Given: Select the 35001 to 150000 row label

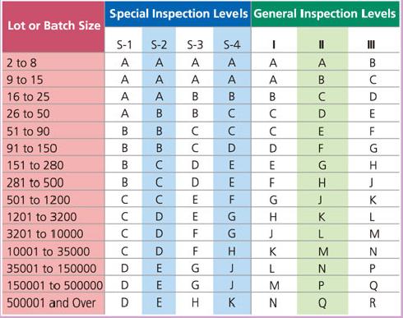Looking at the screenshot, I should [x=52, y=269].
